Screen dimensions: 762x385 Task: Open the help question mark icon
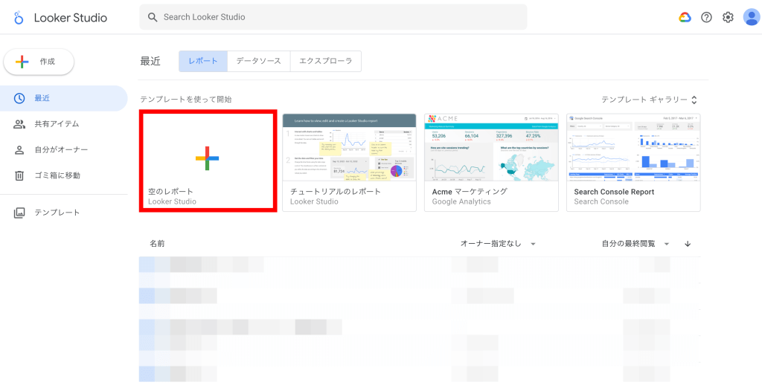click(x=706, y=18)
